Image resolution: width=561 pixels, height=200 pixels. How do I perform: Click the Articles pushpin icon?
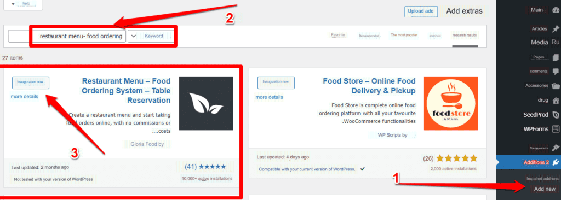556,29
